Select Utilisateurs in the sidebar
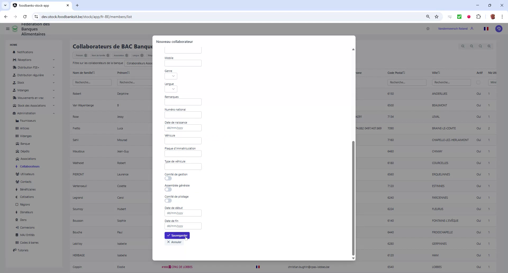The width and height of the screenshot is (508, 273). click(x=28, y=174)
